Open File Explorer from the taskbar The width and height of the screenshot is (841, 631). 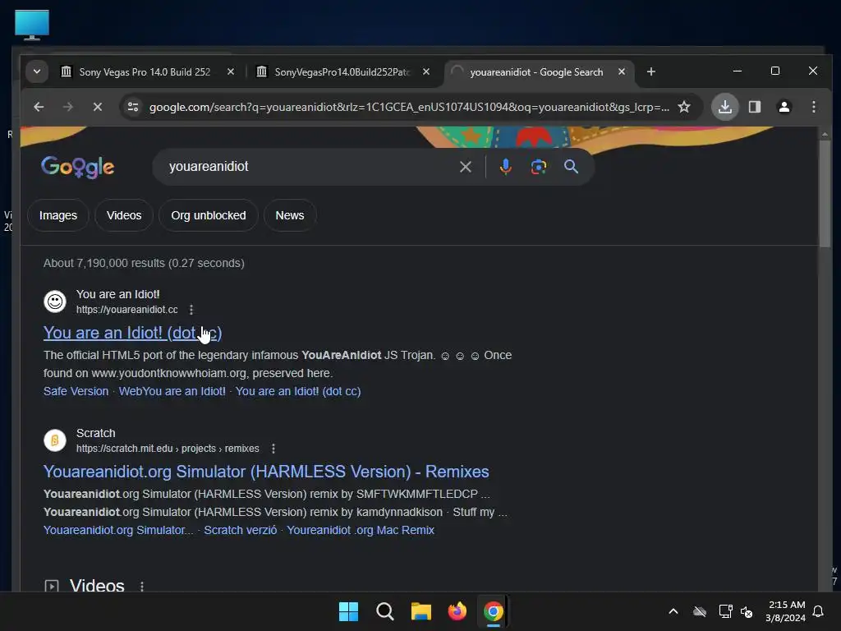coord(421,611)
